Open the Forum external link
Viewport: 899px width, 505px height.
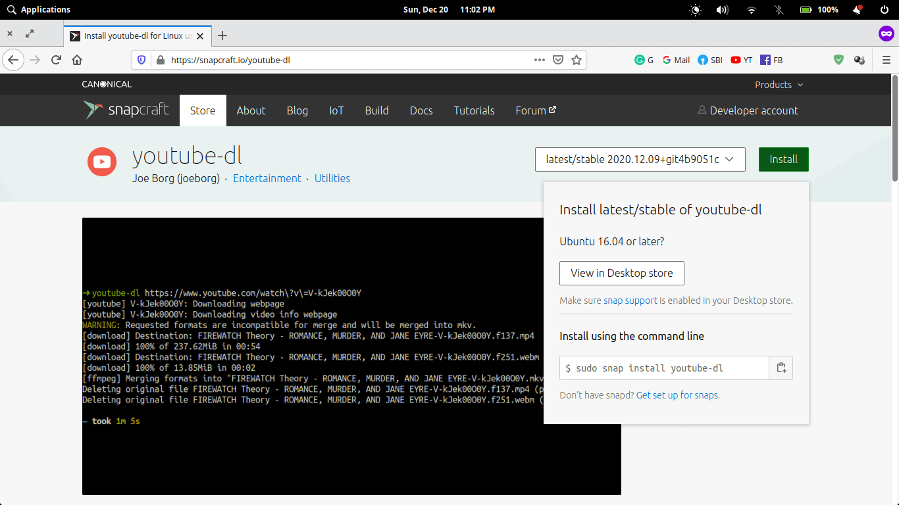coord(536,110)
